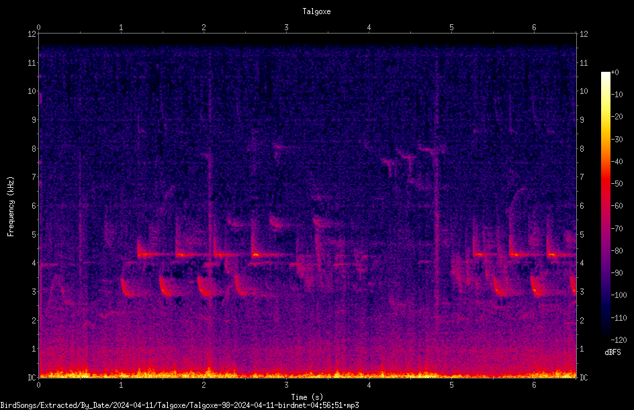634x410 pixels.
Task: Click the 4 kHz label on right axis
Action: (582, 263)
